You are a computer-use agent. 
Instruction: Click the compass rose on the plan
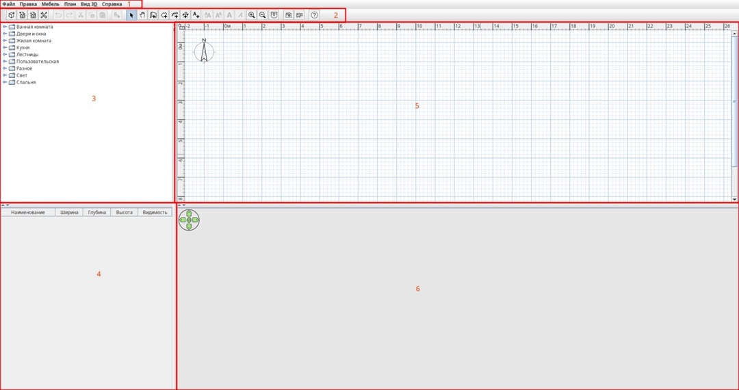pos(204,51)
